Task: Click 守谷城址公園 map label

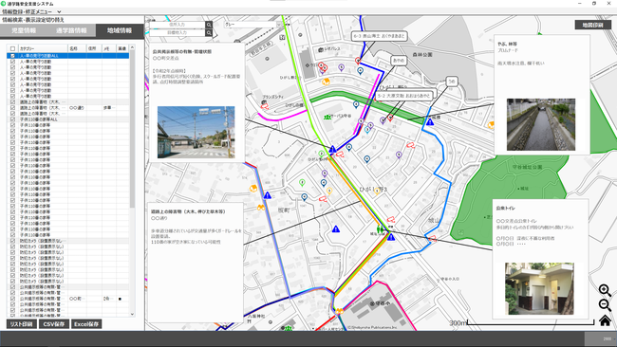Action: [527, 168]
